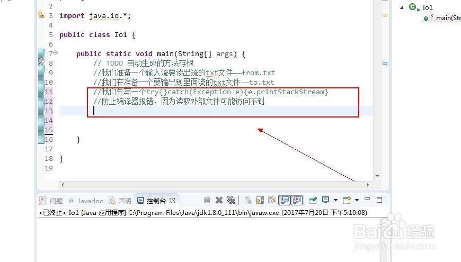Minimize the console panel
461x262 pixels.
[x=367, y=199]
